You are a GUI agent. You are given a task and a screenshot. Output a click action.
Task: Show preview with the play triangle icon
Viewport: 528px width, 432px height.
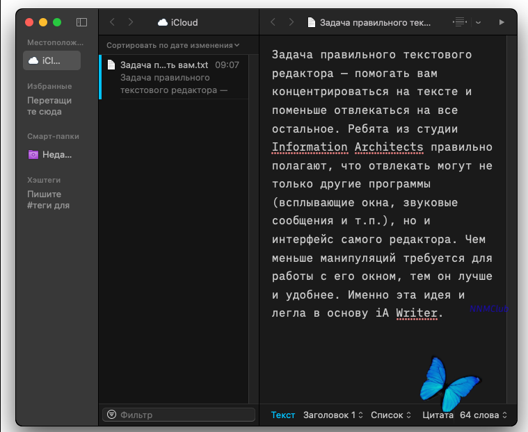[x=502, y=22]
